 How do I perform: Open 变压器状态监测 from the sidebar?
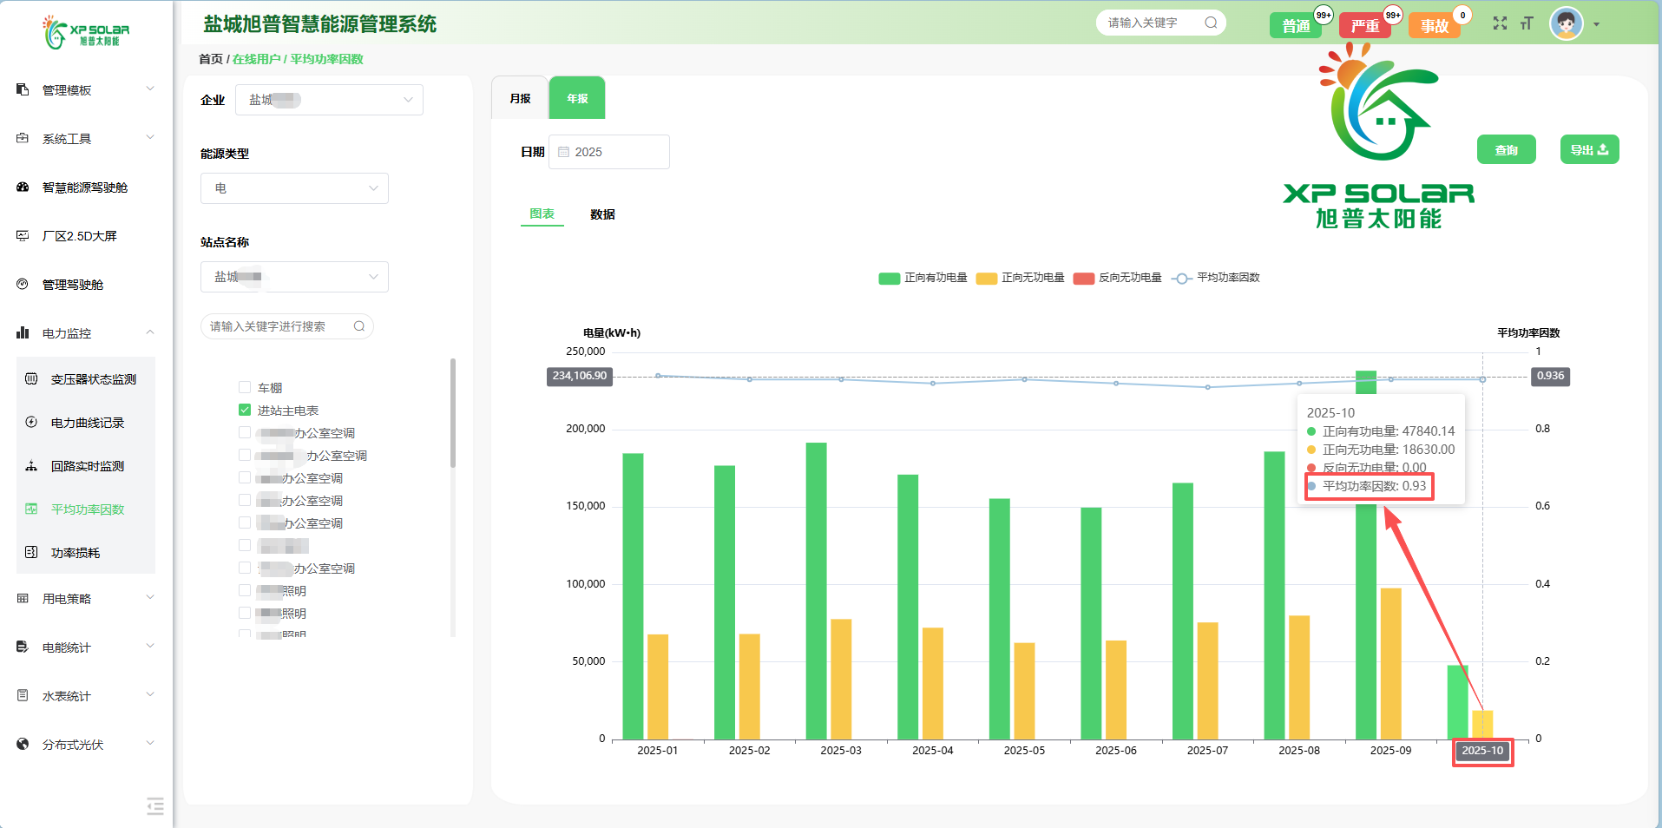(93, 379)
